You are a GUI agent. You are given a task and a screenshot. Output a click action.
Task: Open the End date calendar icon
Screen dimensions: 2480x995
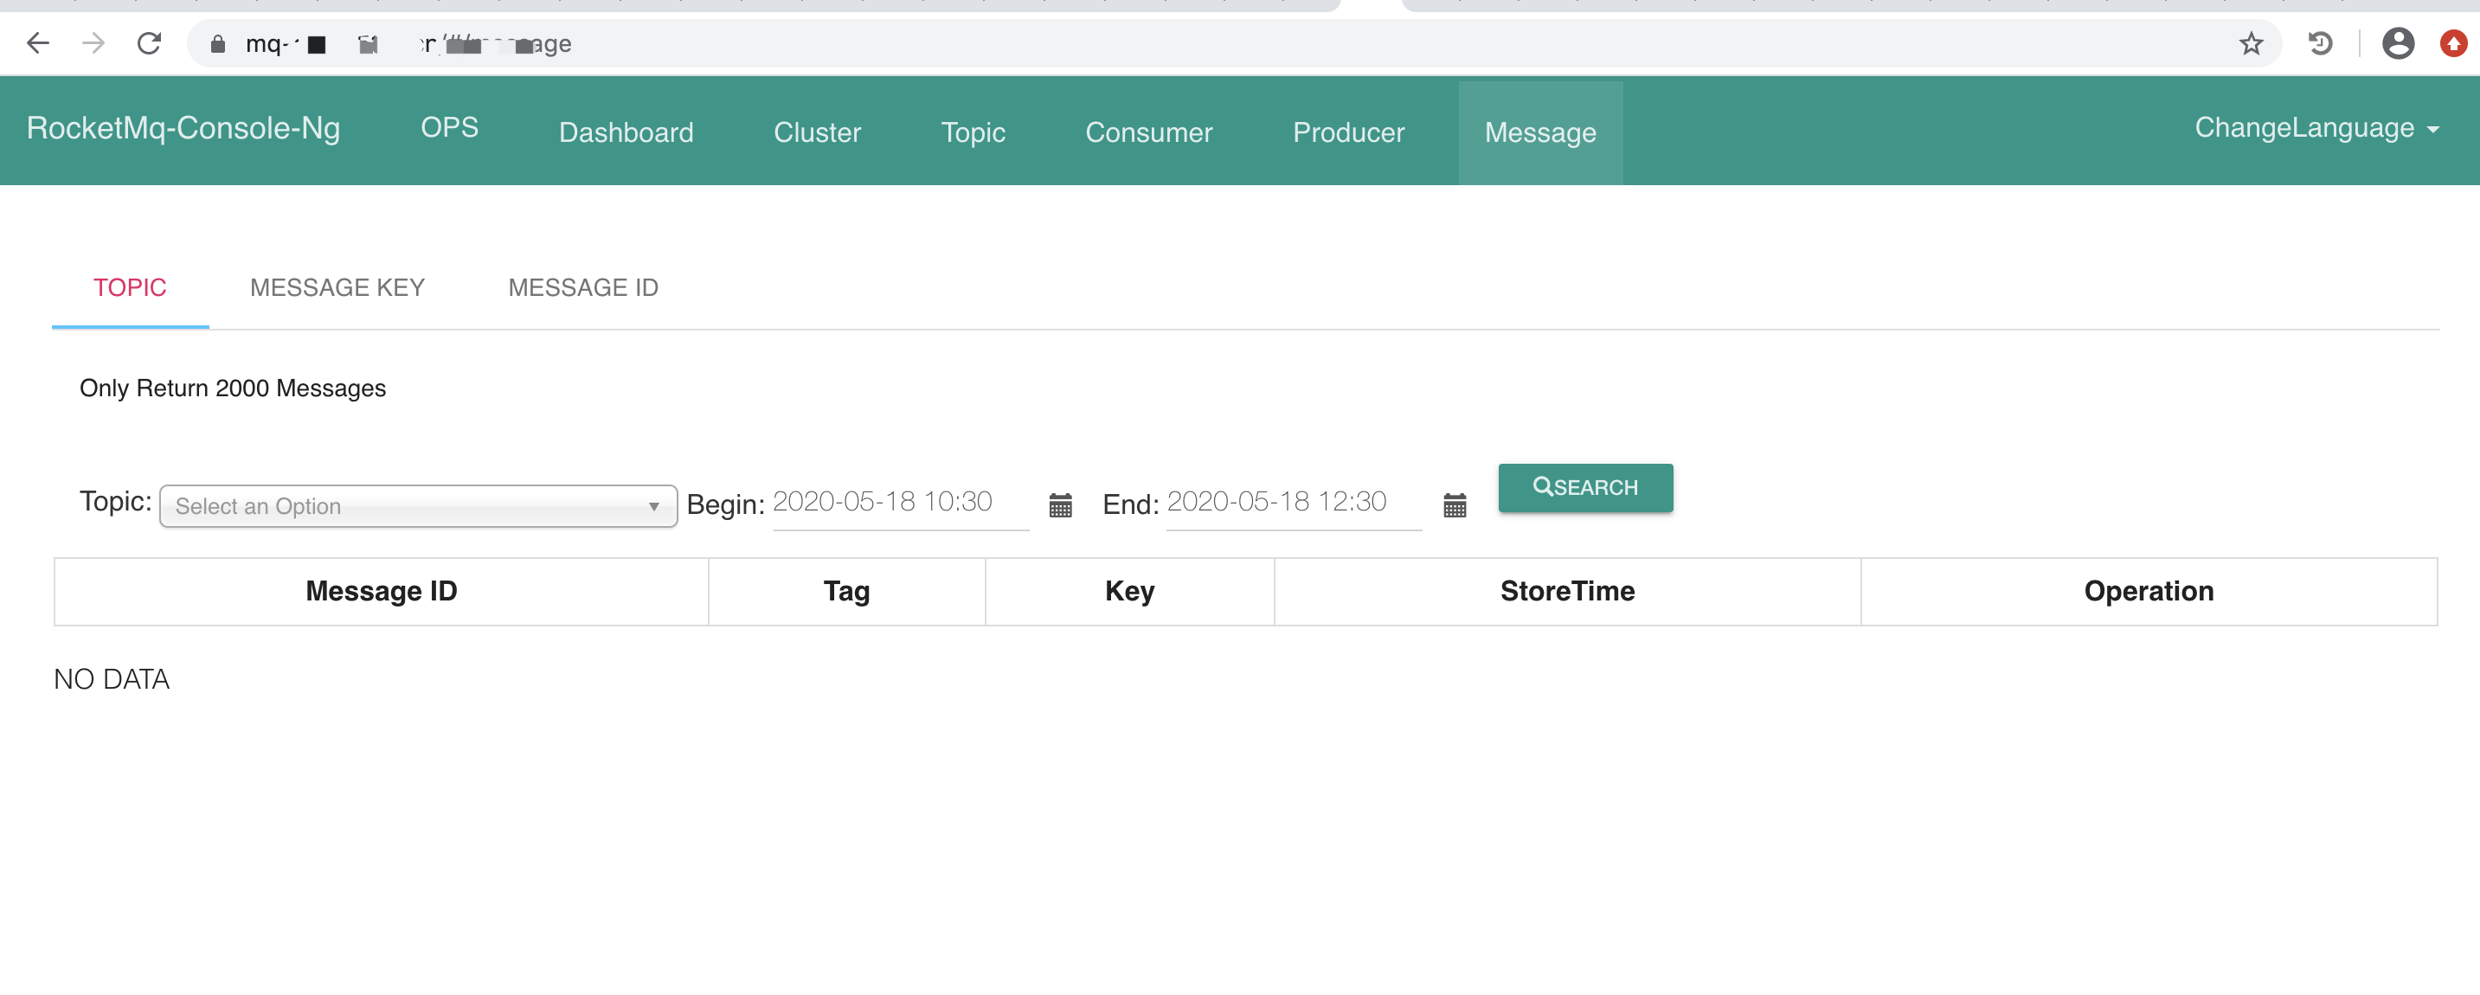tap(1455, 505)
